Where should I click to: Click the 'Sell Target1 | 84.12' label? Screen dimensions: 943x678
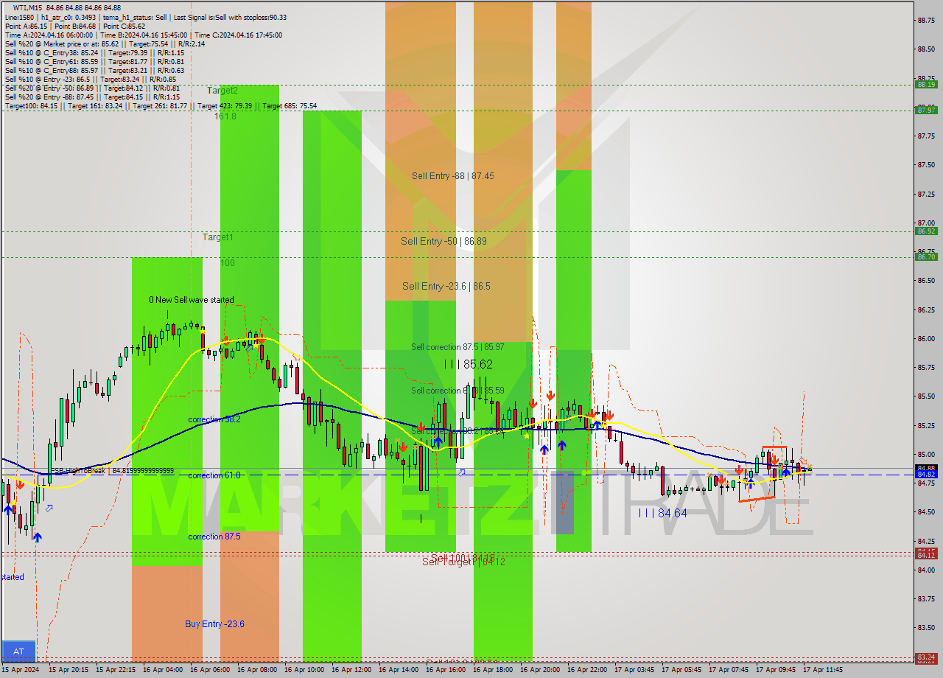(x=463, y=562)
